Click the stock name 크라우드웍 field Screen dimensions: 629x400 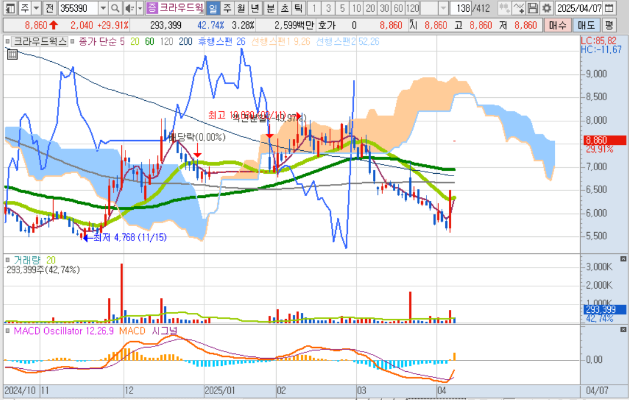[181, 8]
